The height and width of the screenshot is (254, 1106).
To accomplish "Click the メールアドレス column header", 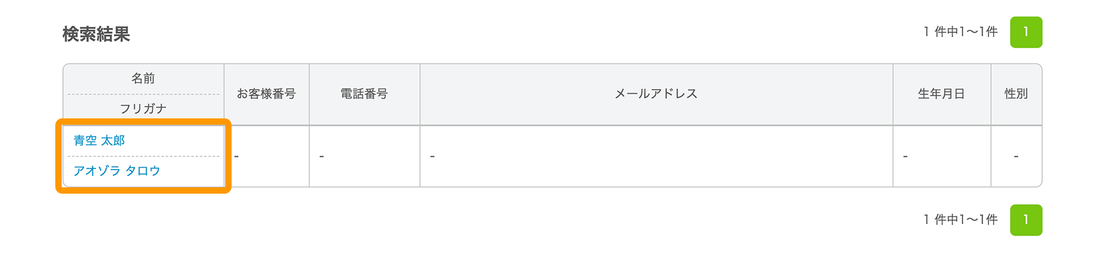I will point(656,94).
